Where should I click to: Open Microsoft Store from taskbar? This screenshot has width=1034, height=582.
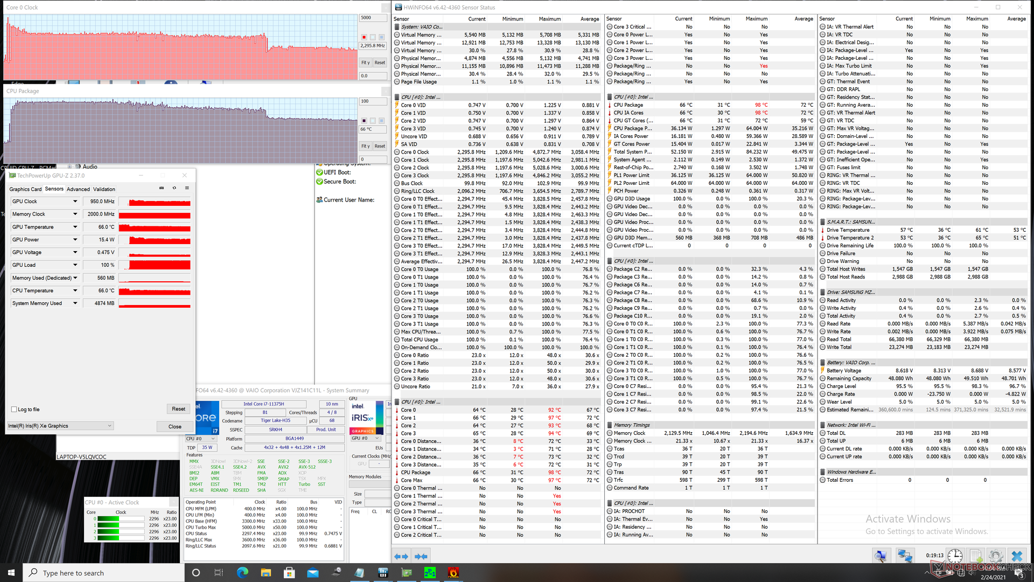tap(289, 572)
